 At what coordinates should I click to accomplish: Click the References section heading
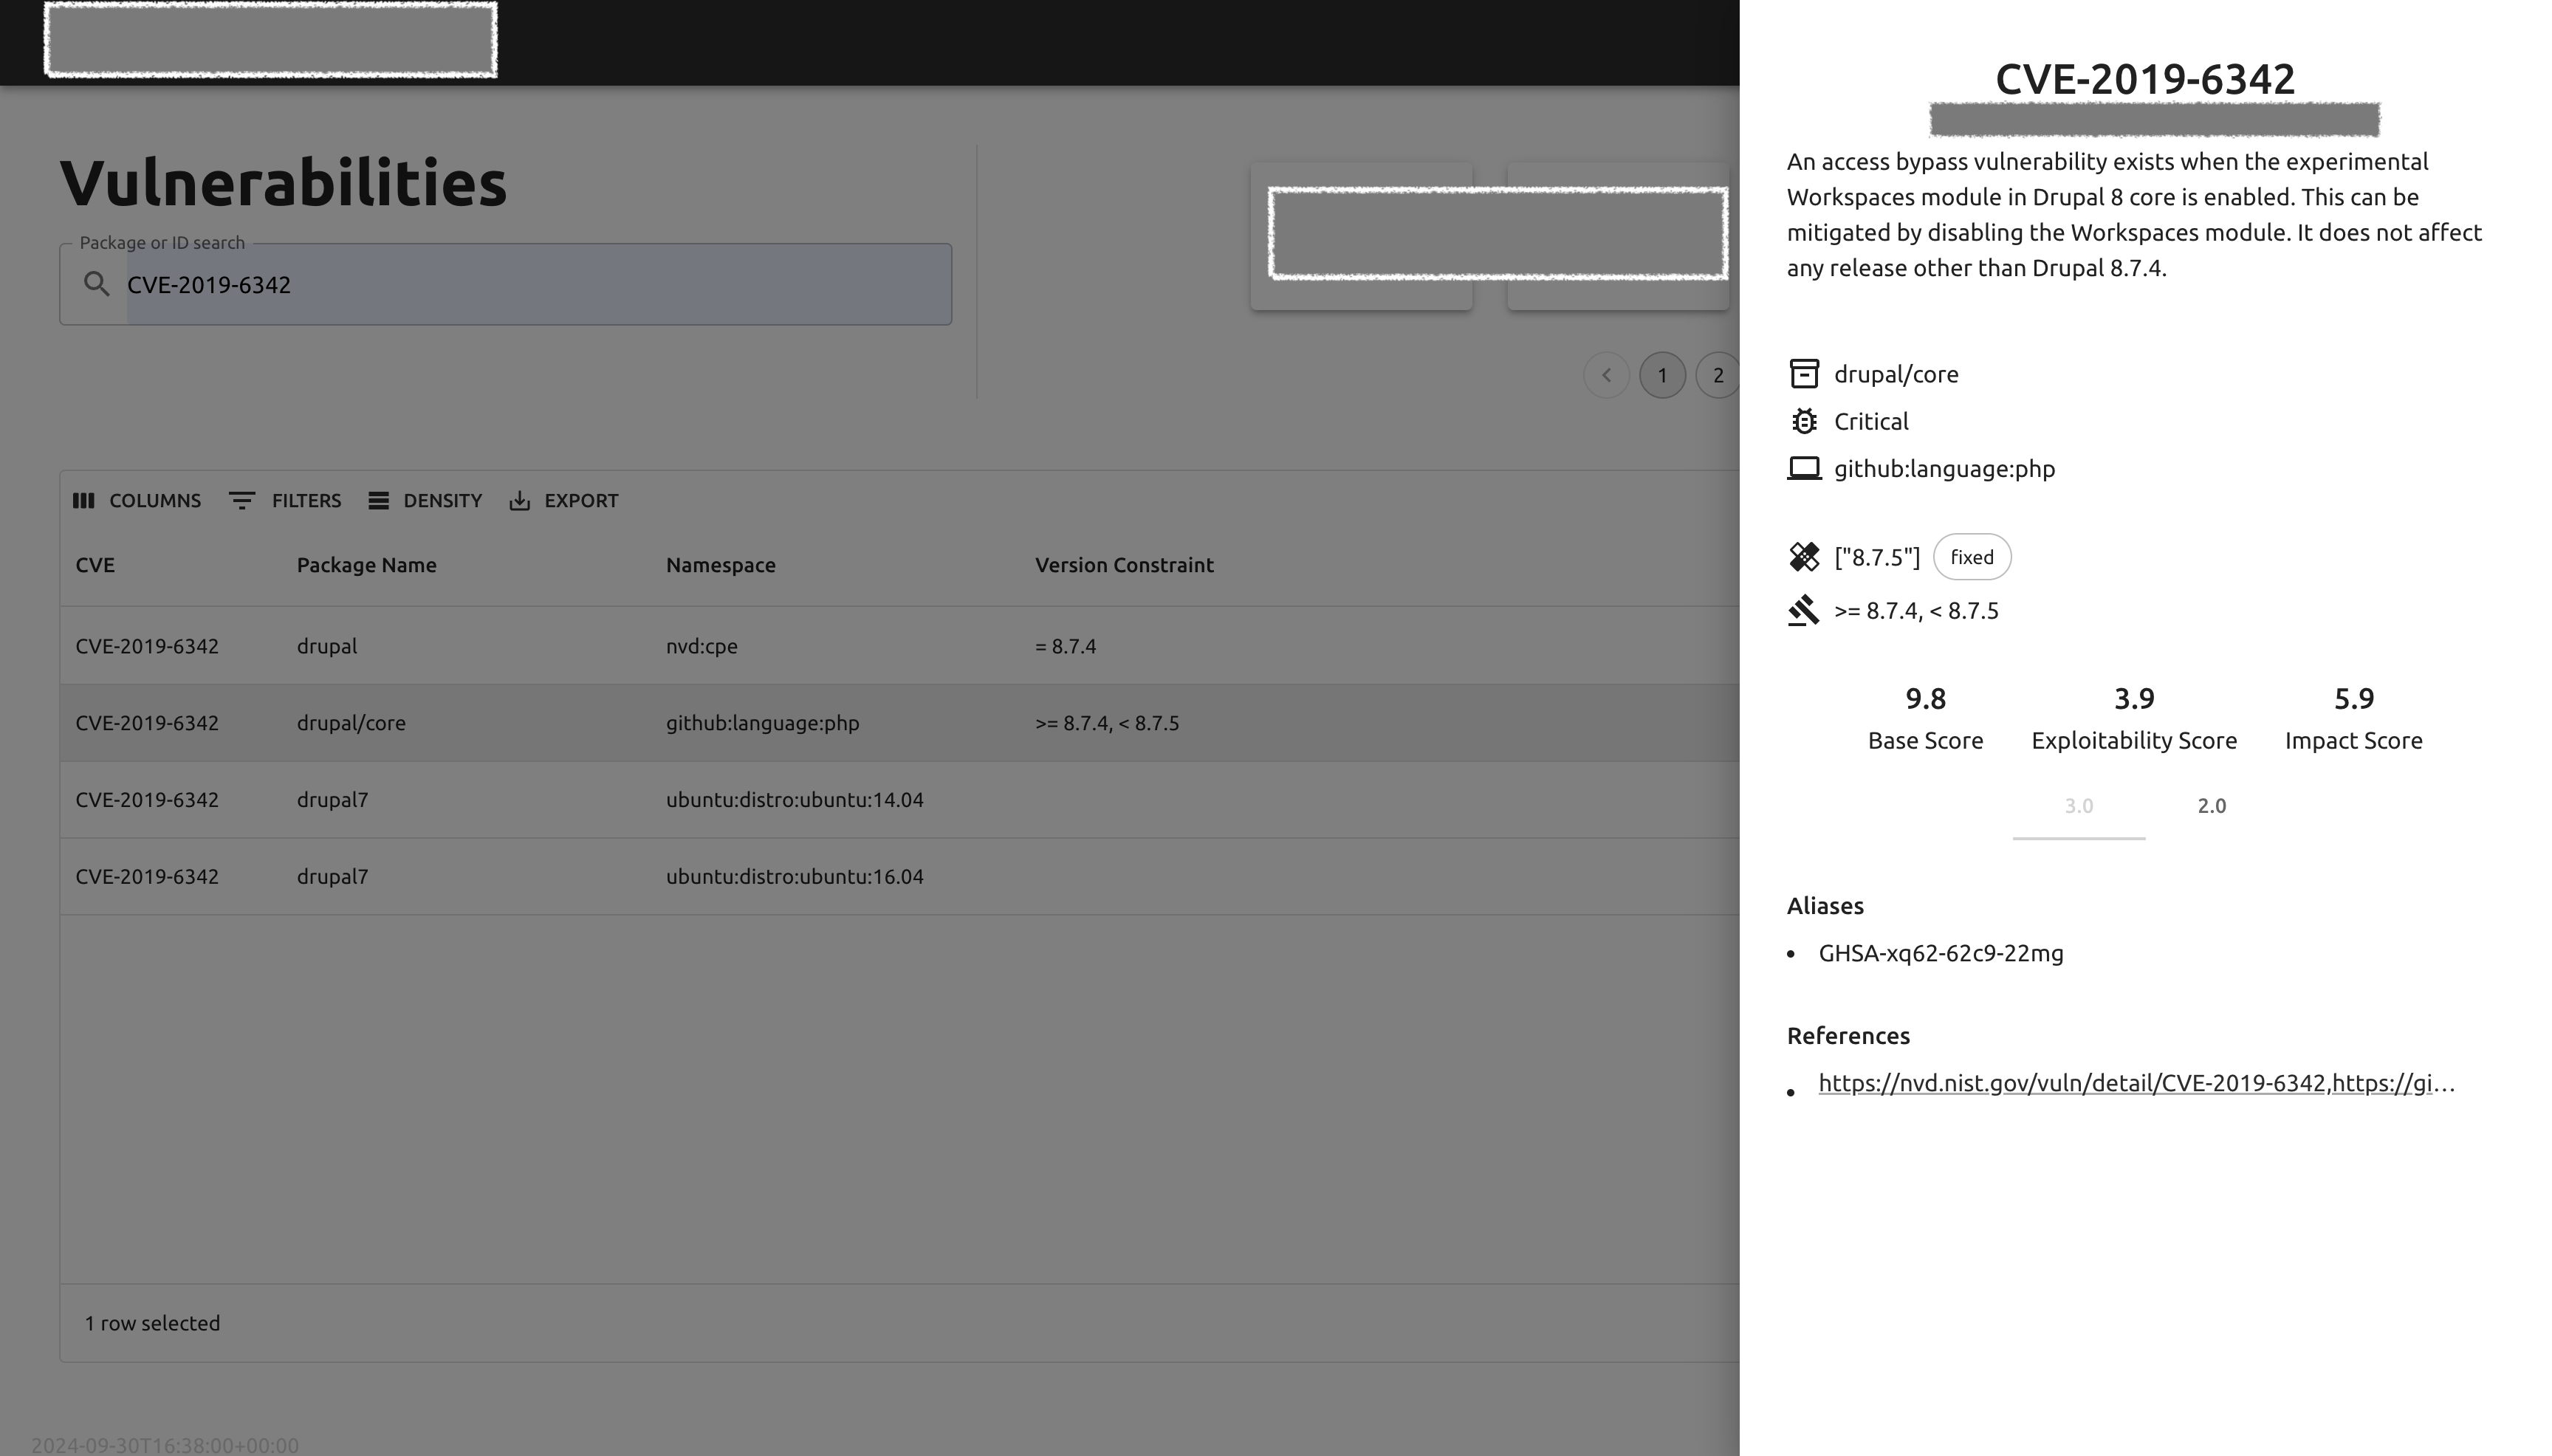pyautogui.click(x=1848, y=1036)
